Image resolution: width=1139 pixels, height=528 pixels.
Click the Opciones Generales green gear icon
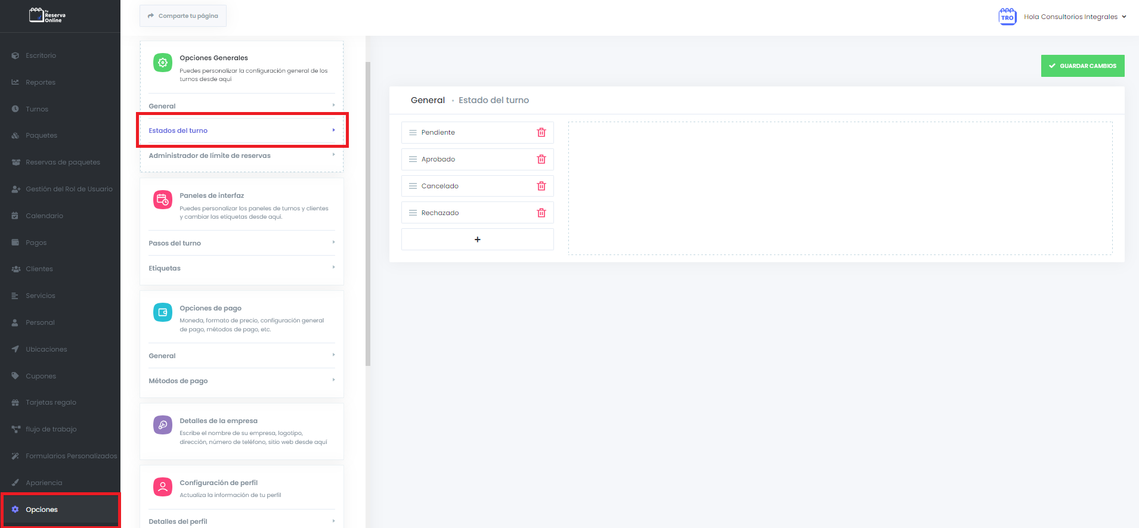pos(162,63)
